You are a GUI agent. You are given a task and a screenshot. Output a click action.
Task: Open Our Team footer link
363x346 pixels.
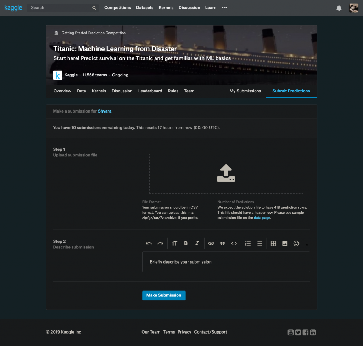[151, 332]
